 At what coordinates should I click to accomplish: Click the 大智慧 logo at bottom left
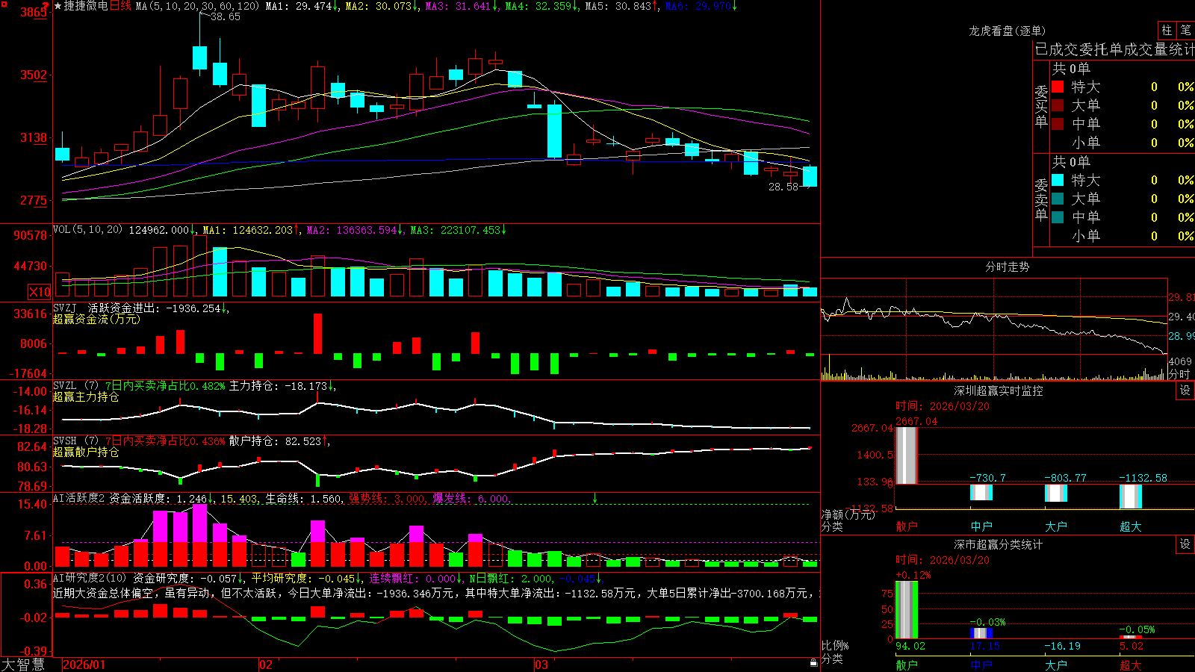coord(23,665)
